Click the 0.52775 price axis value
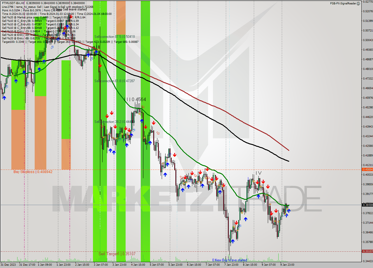Screen dimensions: 373x268 point(368,2)
